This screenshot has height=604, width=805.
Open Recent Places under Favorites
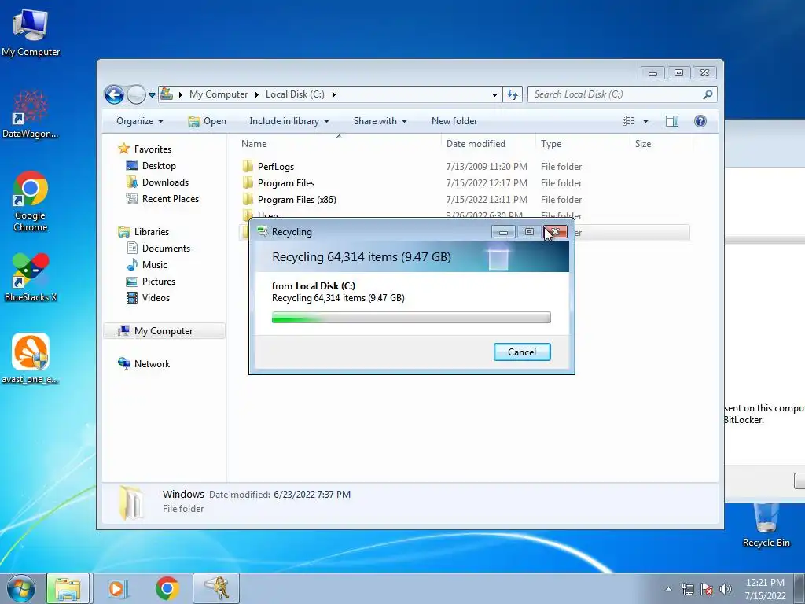(x=170, y=199)
